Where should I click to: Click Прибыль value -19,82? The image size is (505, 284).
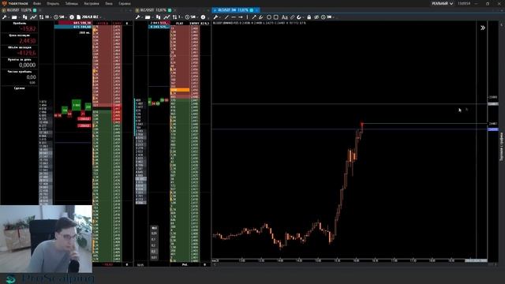pos(28,29)
